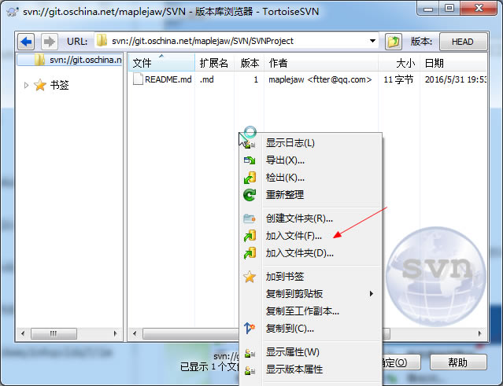Sort by the 文件 column header
The height and width of the screenshot is (386, 503).
tap(161, 62)
